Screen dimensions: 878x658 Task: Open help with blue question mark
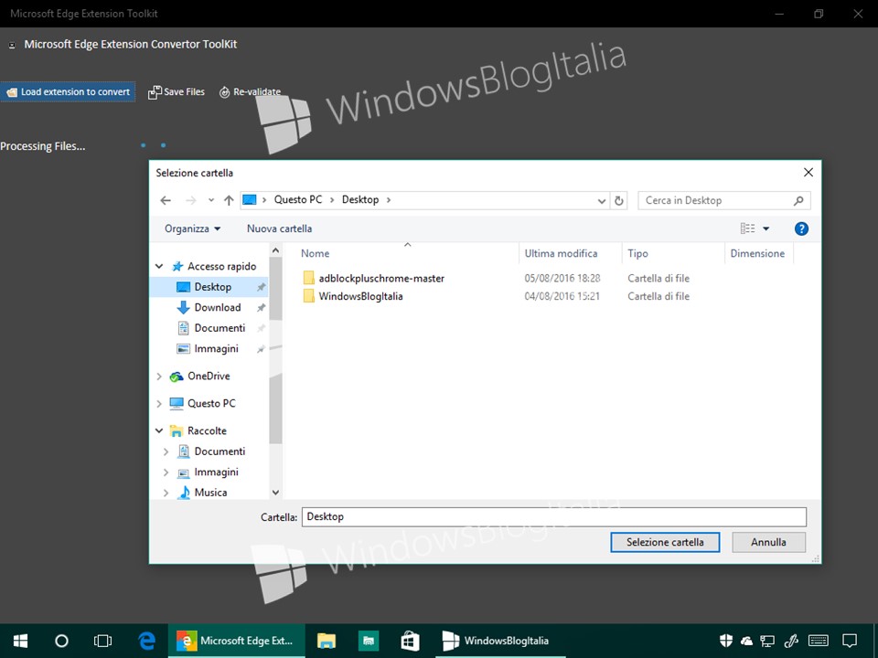tap(801, 228)
